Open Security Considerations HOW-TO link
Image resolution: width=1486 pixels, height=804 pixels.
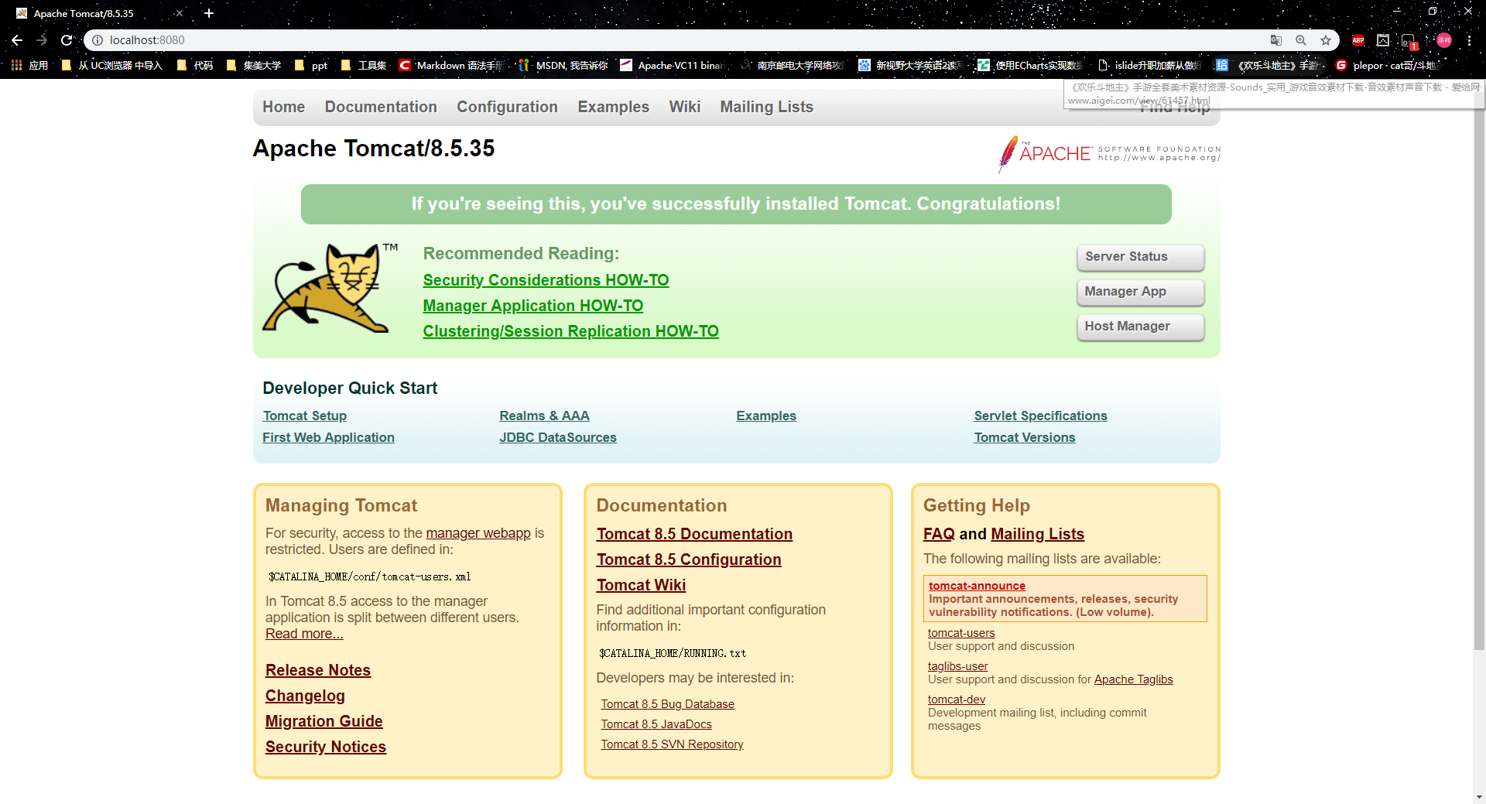[x=546, y=280]
